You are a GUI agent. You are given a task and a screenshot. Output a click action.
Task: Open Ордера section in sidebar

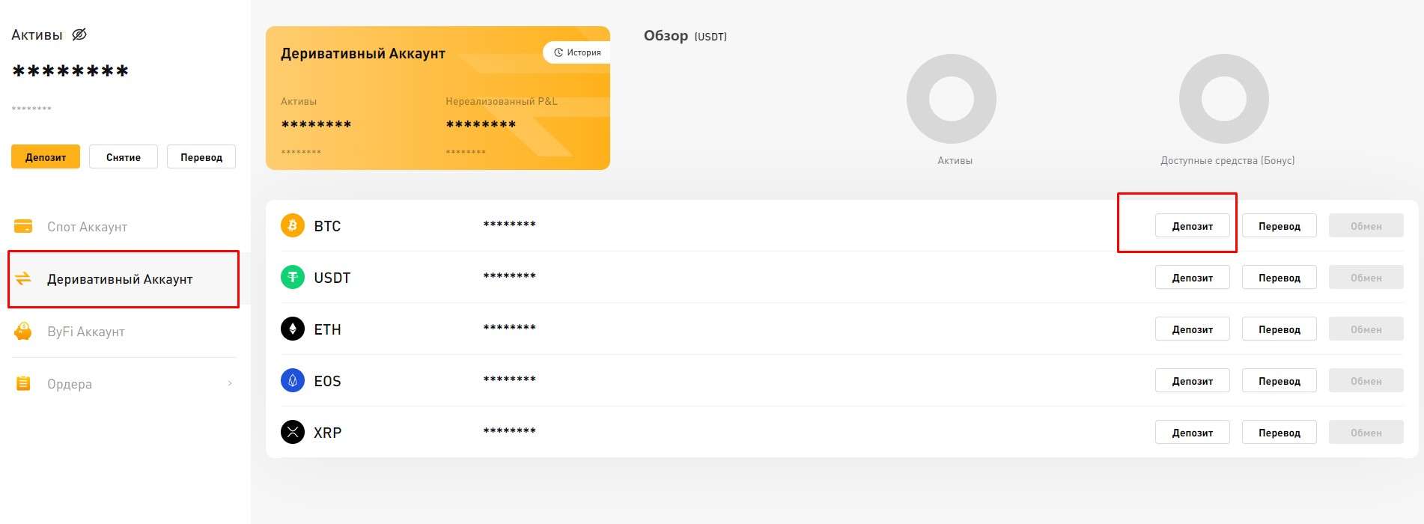coord(124,383)
